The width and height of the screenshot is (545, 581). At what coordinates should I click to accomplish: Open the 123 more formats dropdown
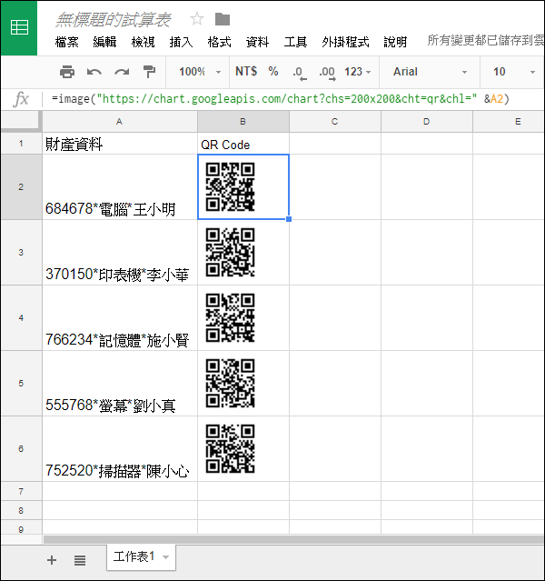357,72
